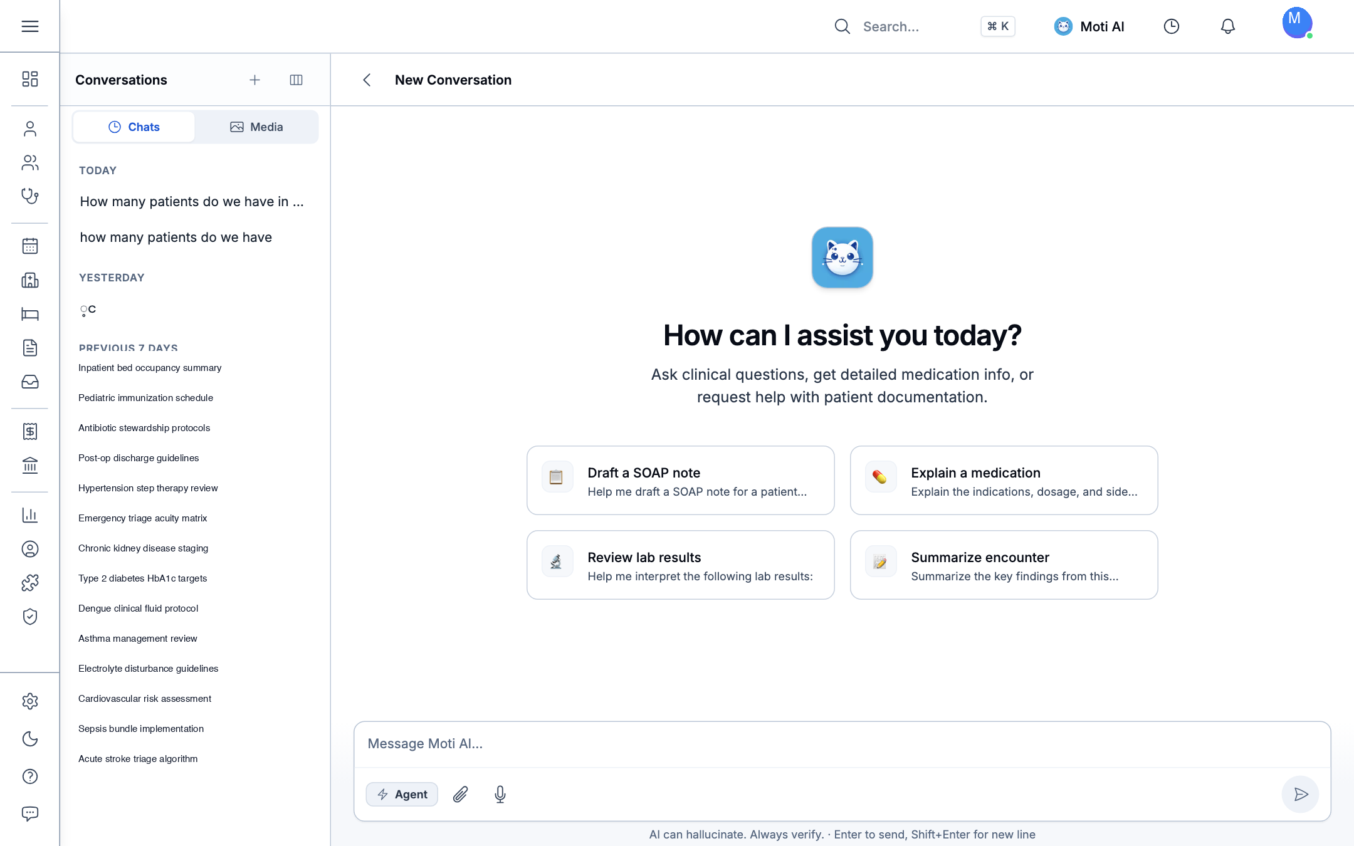
Task: Open the users group icon in sidebar
Action: (x=29, y=162)
